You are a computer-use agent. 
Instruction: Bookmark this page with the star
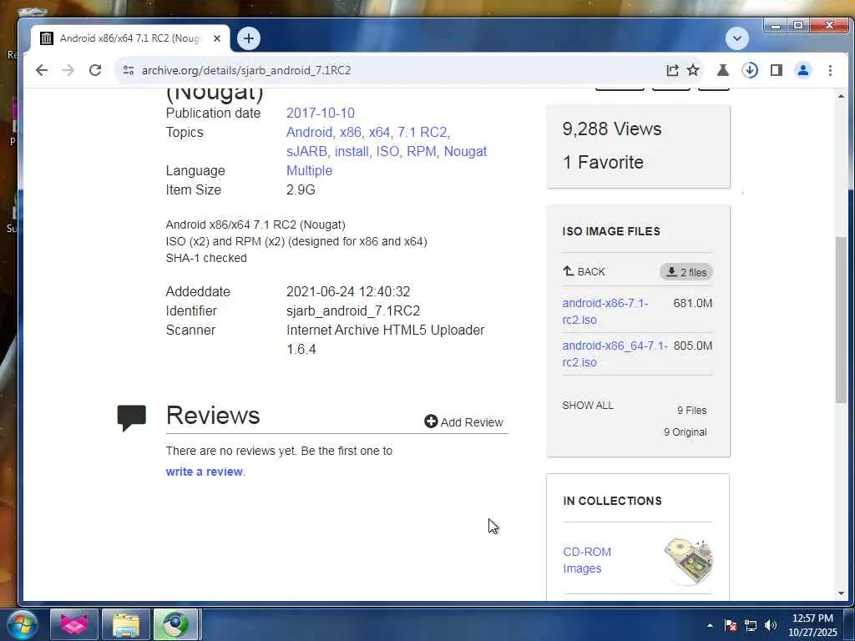pyautogui.click(x=693, y=70)
